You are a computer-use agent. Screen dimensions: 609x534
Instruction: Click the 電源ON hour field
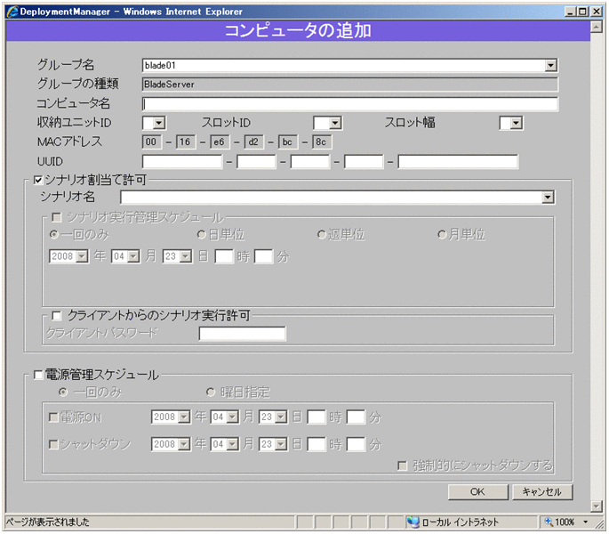pos(317,417)
